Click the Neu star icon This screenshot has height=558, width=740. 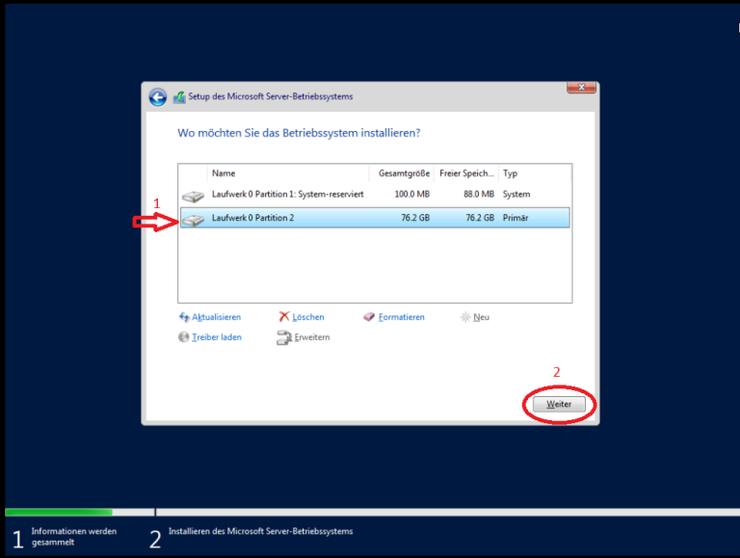(x=465, y=317)
